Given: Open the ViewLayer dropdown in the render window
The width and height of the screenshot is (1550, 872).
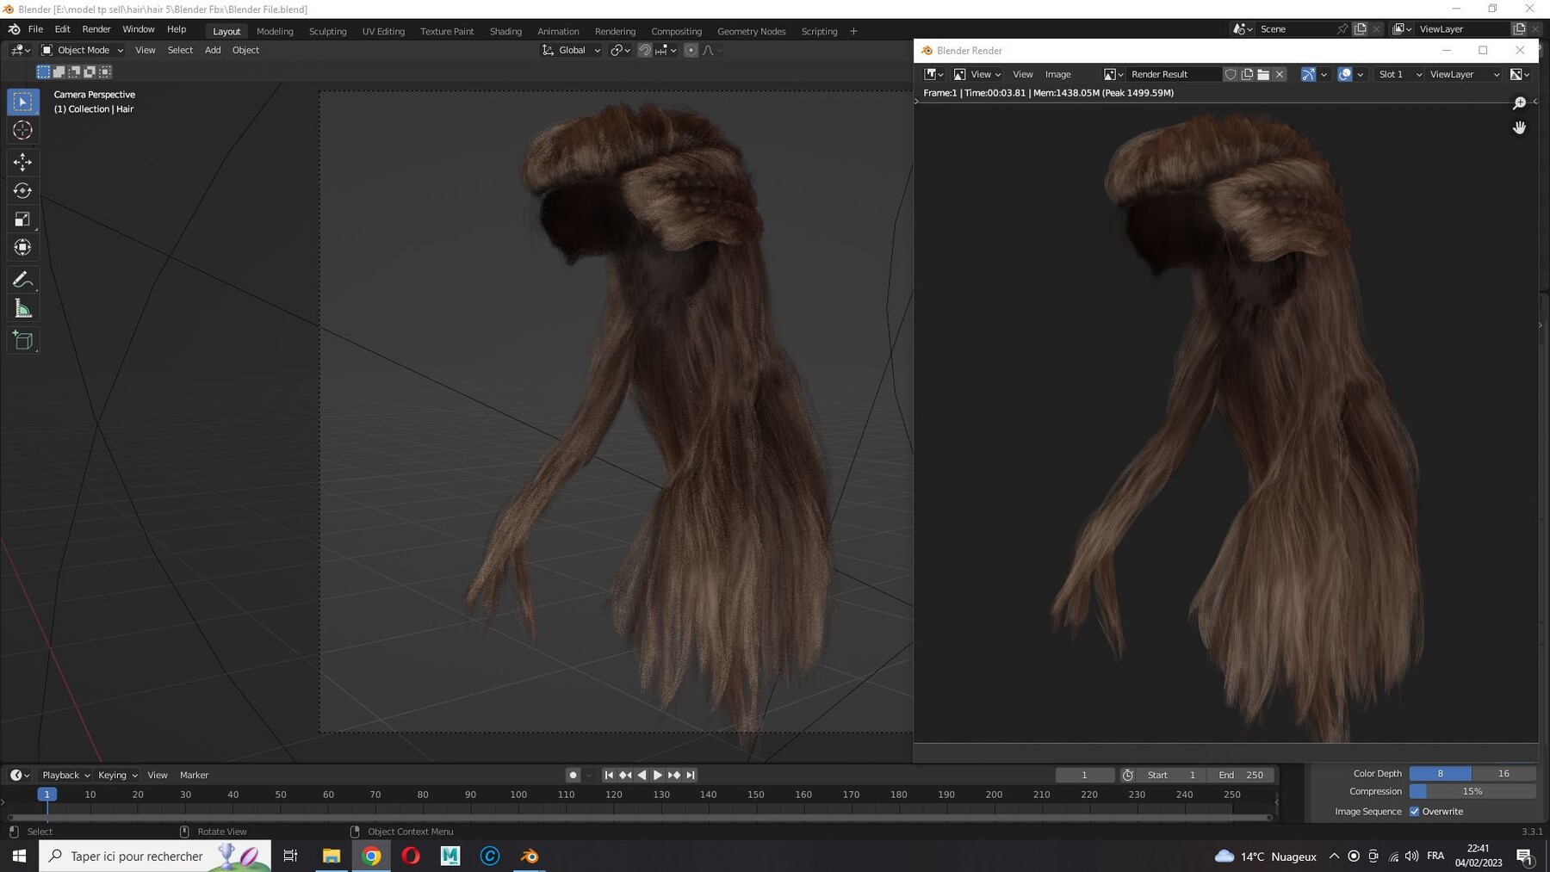Looking at the screenshot, I should pyautogui.click(x=1464, y=74).
